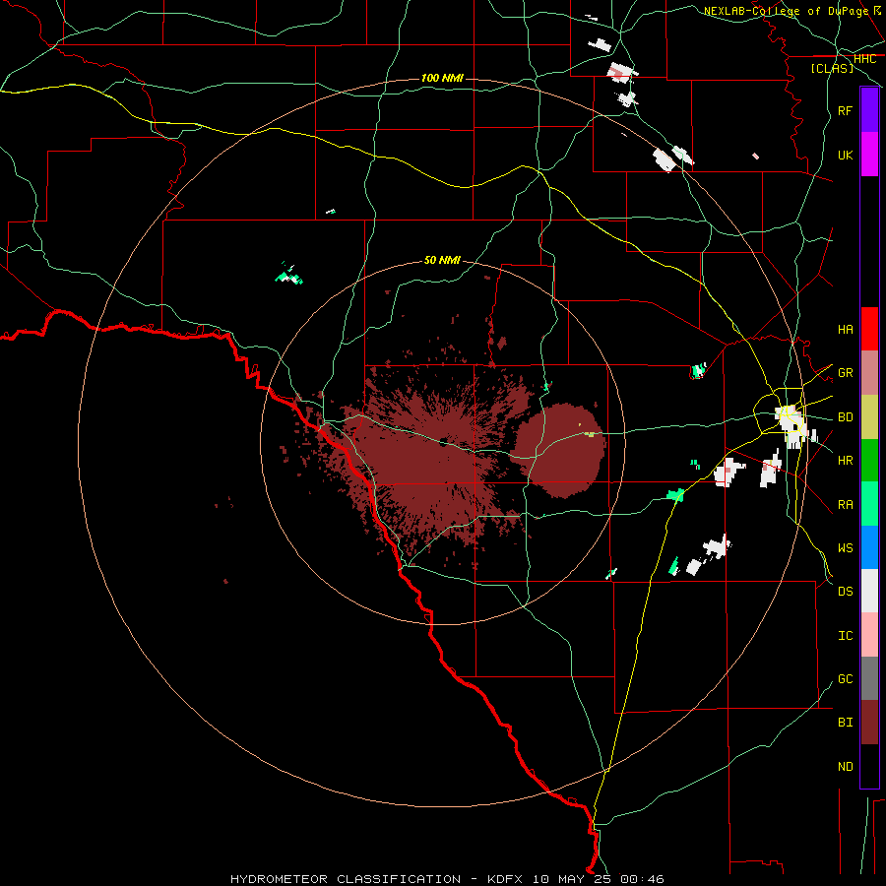Pick the HR heavy rain green swatch
The image size is (886, 886).
pos(869,460)
